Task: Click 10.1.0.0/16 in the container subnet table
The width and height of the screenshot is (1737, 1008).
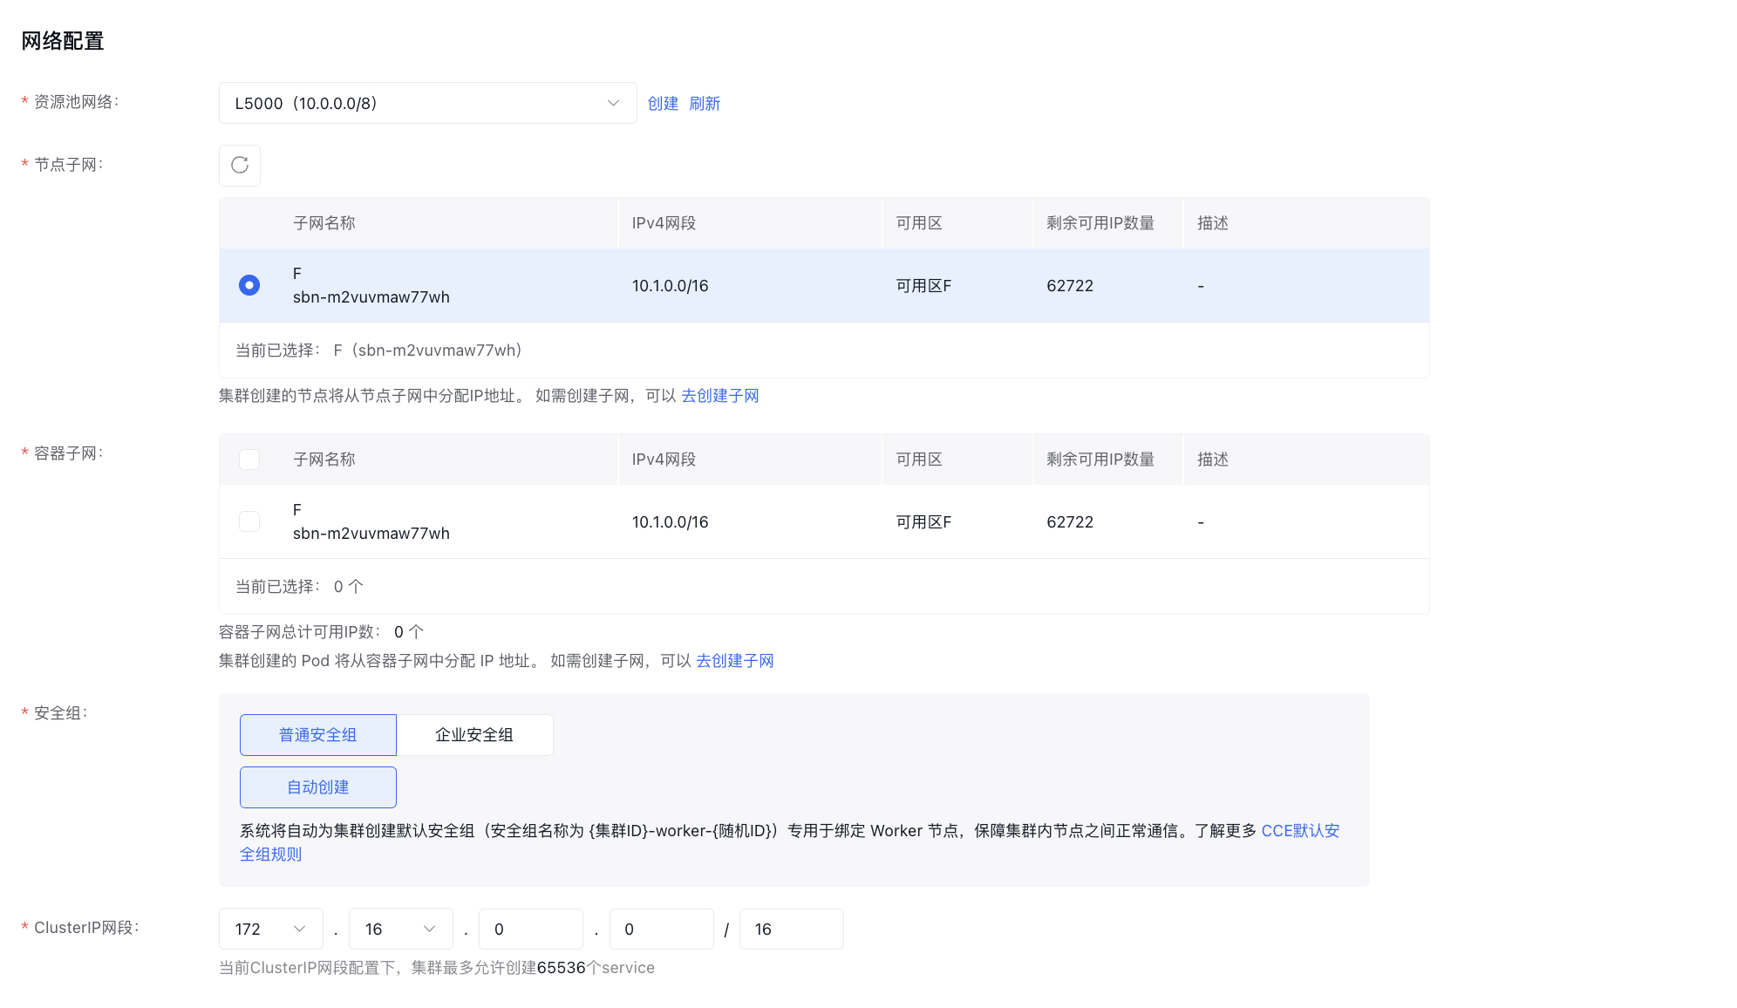Action: pyautogui.click(x=671, y=522)
